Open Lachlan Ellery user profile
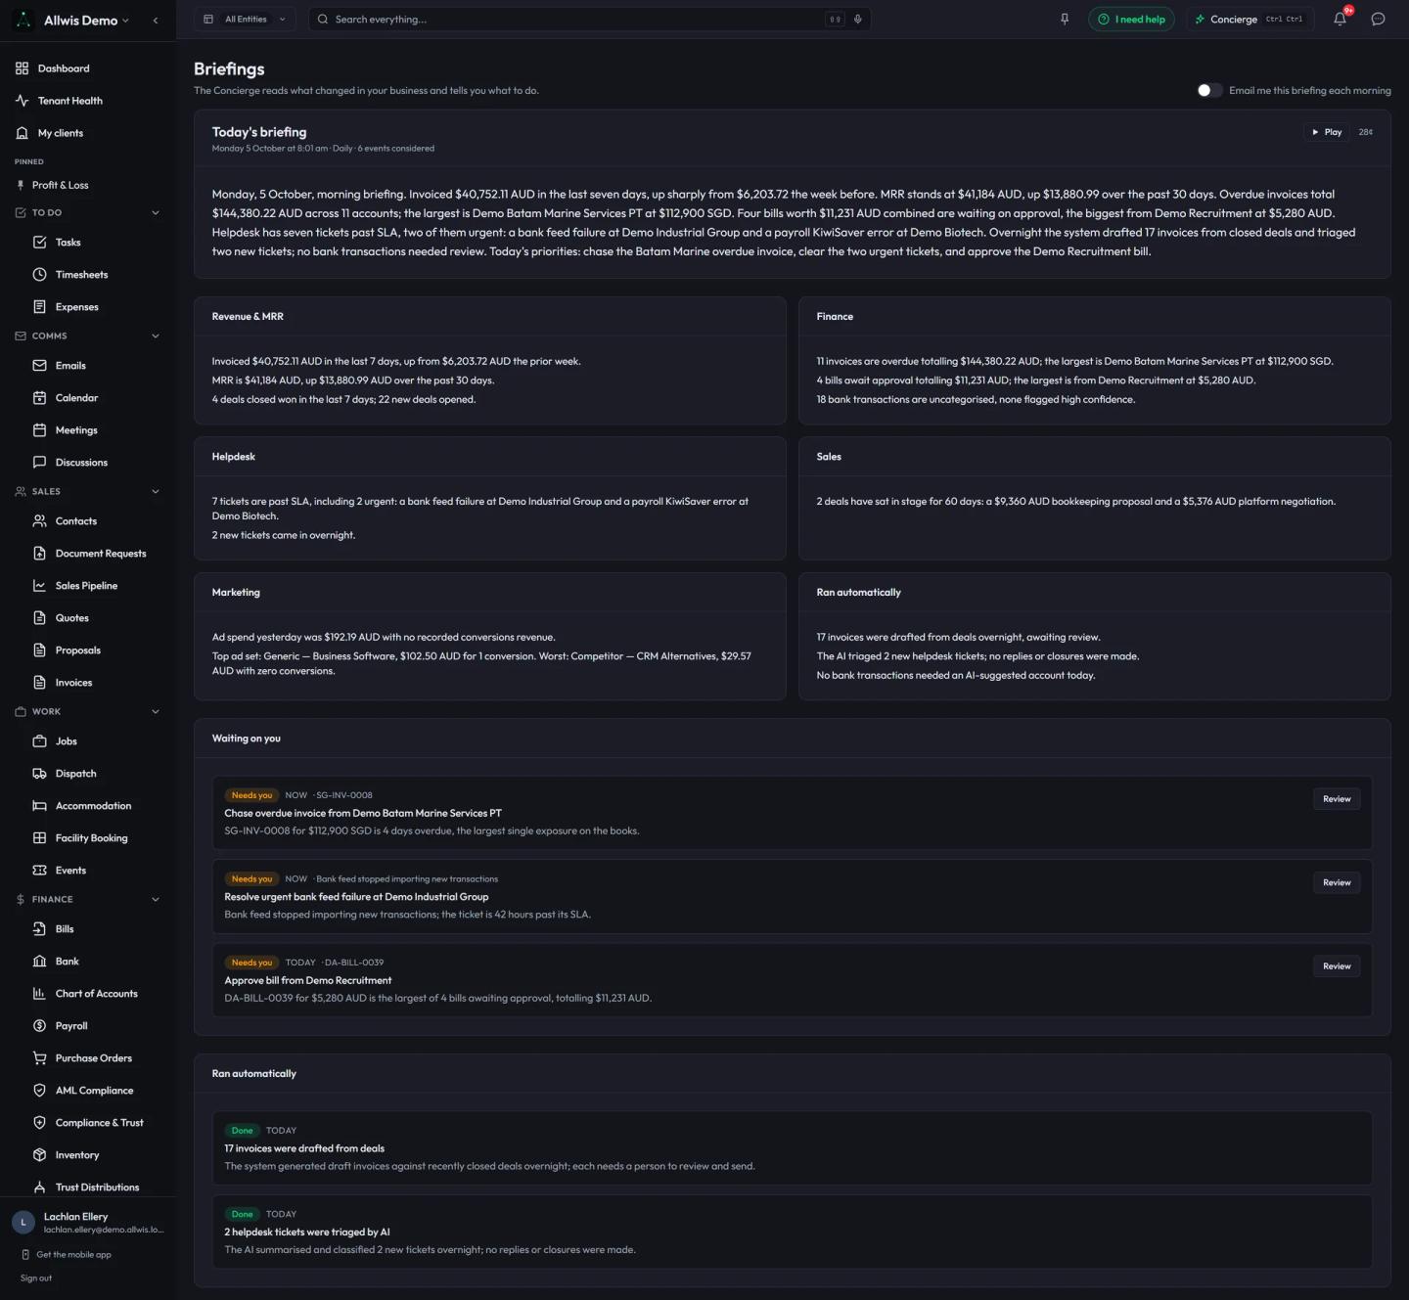This screenshot has width=1409, height=1300. click(x=88, y=1222)
